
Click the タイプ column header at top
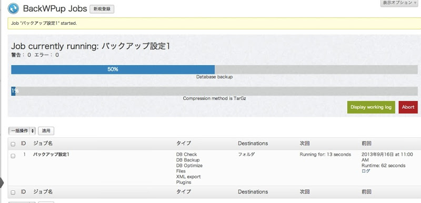coord(183,144)
